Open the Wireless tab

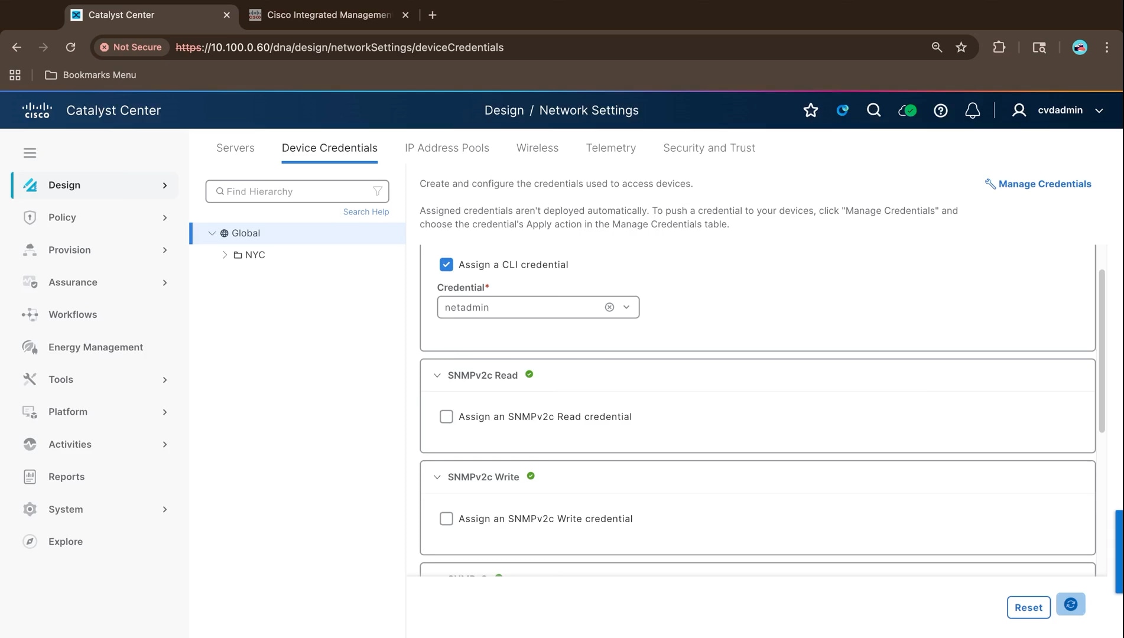(537, 148)
